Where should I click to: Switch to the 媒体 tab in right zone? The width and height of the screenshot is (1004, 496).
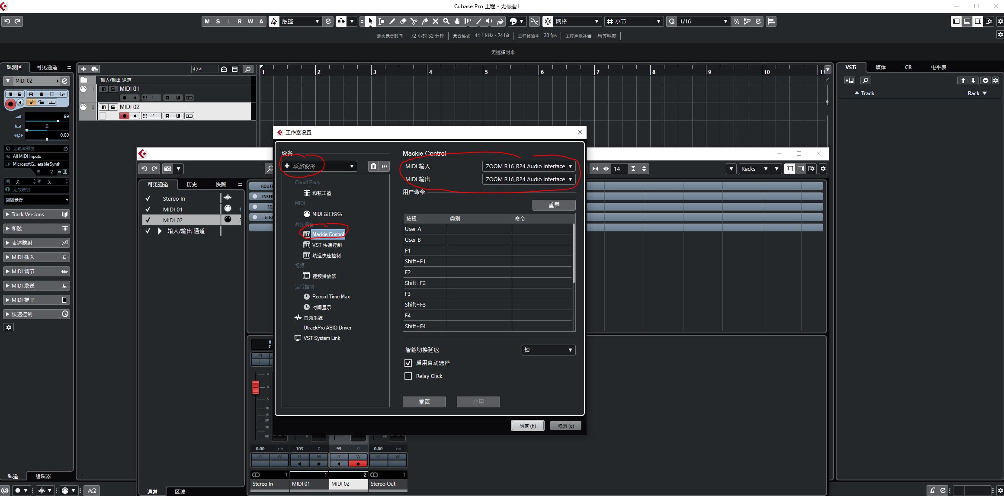[x=881, y=67]
